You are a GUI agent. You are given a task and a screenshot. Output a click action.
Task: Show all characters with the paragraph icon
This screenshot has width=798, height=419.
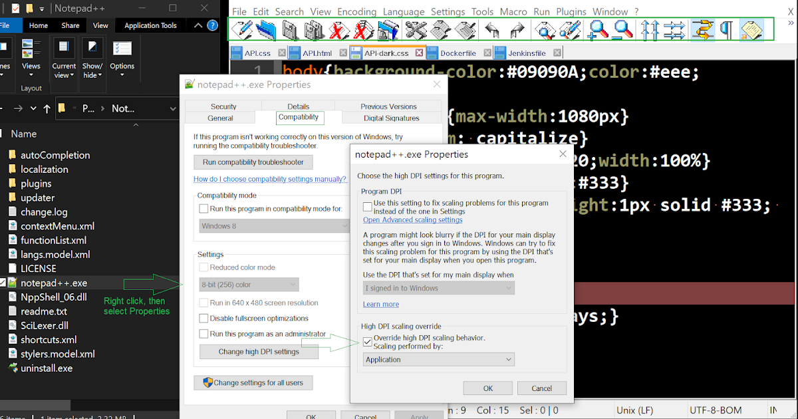point(727,30)
